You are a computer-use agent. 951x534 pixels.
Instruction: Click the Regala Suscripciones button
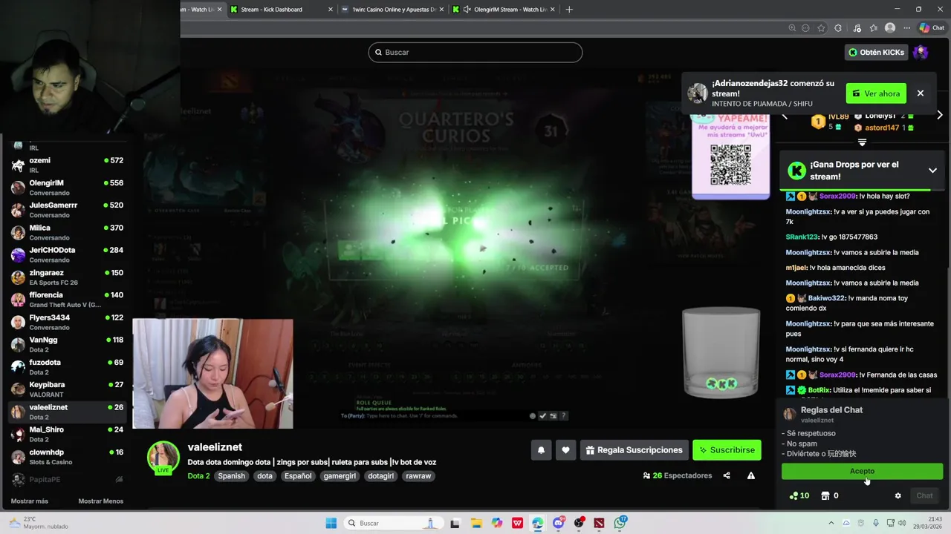(634, 450)
